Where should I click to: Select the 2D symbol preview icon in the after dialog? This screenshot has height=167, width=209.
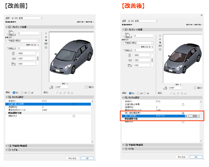[x=160, y=36]
